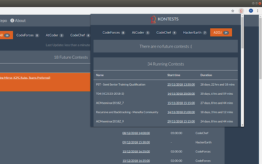Click the About info icon
This screenshot has width=262, height=164.
(x=12, y=20)
